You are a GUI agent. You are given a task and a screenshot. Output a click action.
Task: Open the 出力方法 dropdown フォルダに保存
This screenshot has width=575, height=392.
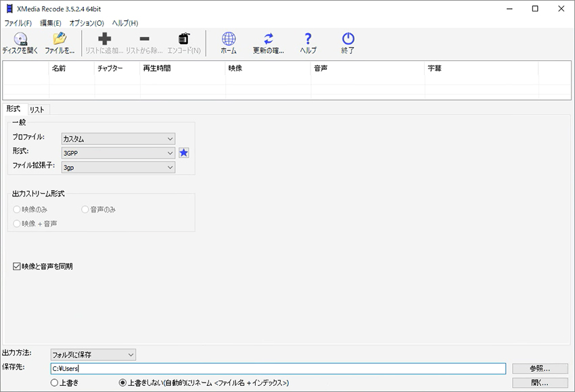point(93,355)
